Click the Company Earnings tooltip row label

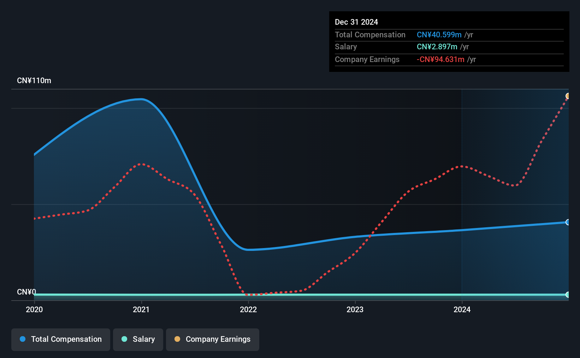point(367,59)
